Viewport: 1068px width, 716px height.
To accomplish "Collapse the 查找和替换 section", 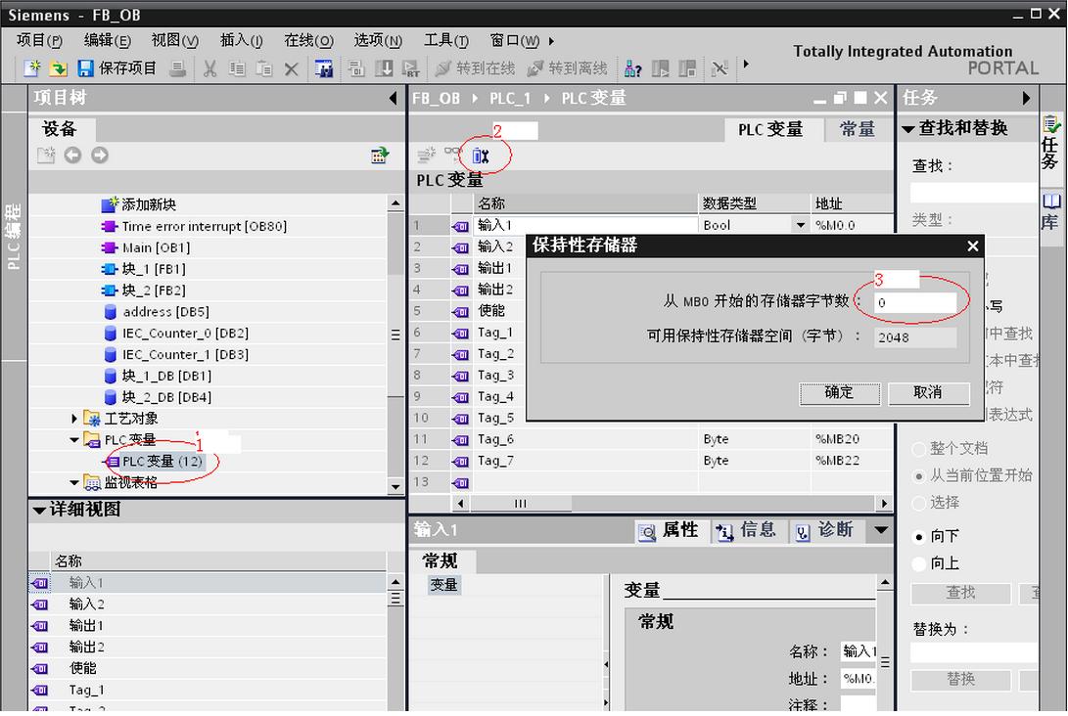I will click(x=907, y=129).
